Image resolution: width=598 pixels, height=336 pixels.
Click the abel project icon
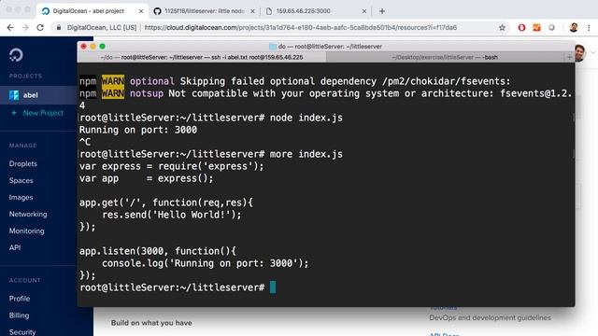coord(14,95)
